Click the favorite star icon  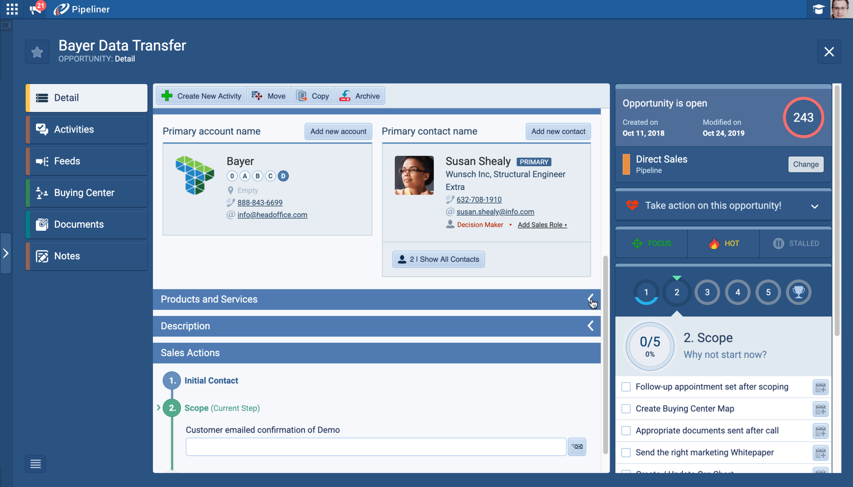coord(37,52)
